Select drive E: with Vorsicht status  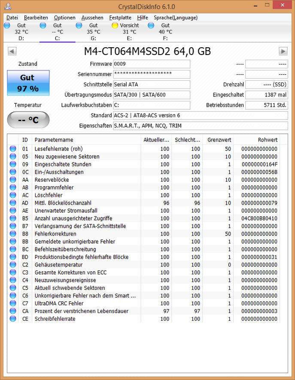[x=130, y=32]
